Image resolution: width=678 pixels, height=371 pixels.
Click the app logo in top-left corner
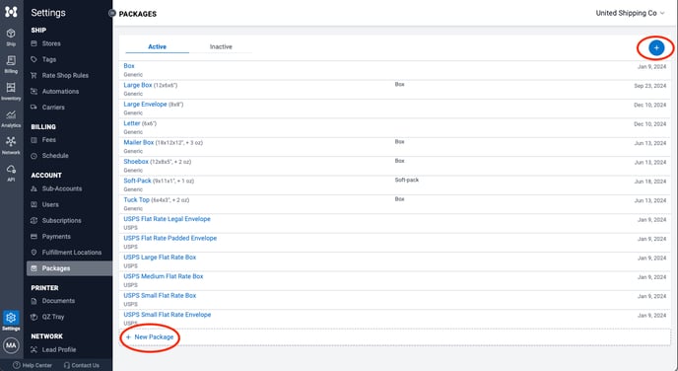tap(11, 12)
